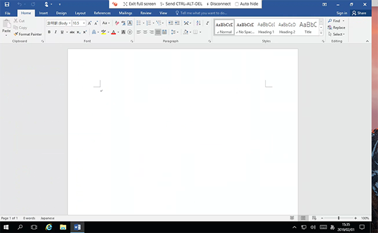Switch to the Layout tab
This screenshot has height=233, width=378.
point(80,13)
